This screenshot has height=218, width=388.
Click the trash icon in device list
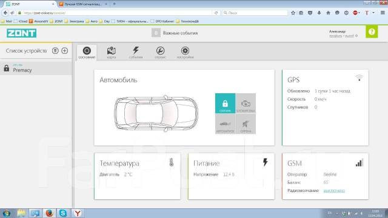click(55, 51)
